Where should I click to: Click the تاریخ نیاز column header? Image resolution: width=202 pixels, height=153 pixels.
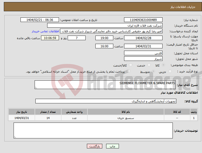(22, 112)
